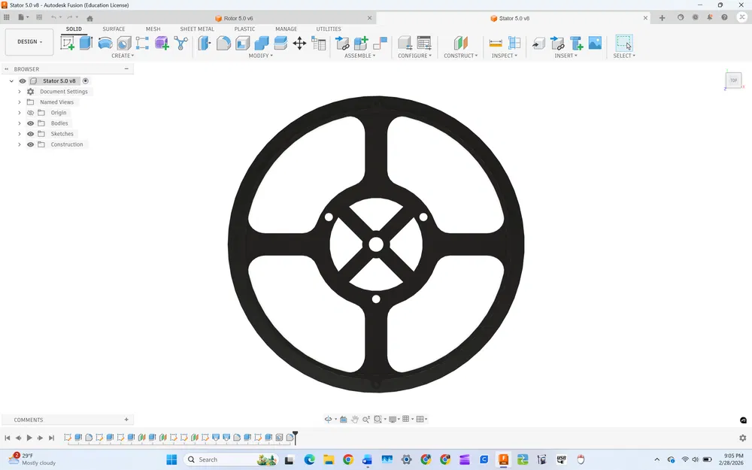This screenshot has width=752, height=470.
Task: Click the Press Pull tool
Action: tap(205, 43)
